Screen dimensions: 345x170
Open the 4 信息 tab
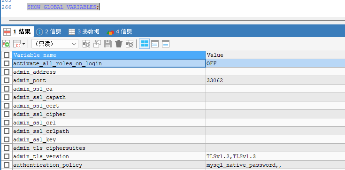[x=119, y=32]
